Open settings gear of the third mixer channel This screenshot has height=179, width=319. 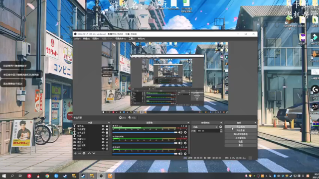185,154
